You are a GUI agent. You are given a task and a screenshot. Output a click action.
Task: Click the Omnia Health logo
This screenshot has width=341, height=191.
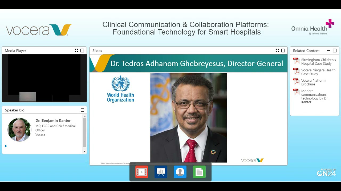pyautogui.click(x=313, y=27)
